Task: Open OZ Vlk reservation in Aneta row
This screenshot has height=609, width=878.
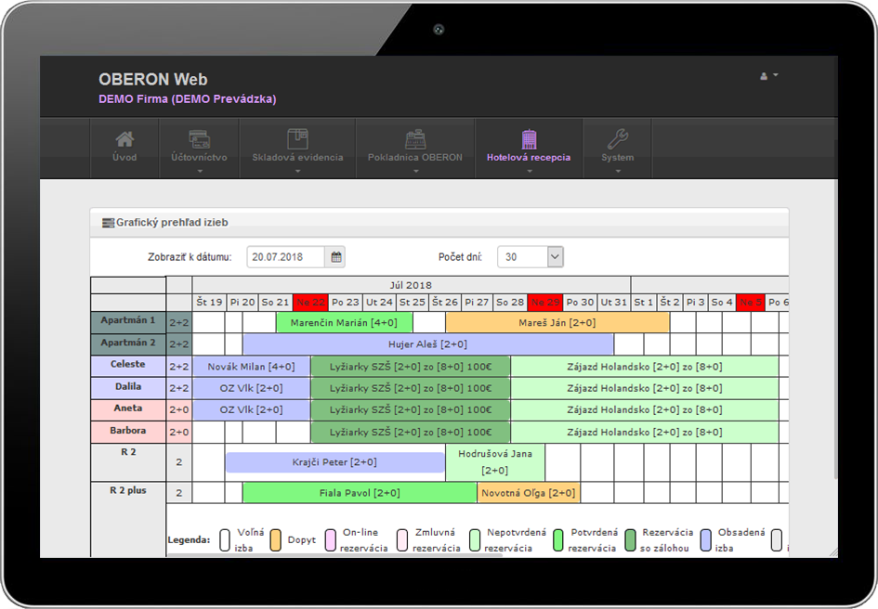Action: 251,409
